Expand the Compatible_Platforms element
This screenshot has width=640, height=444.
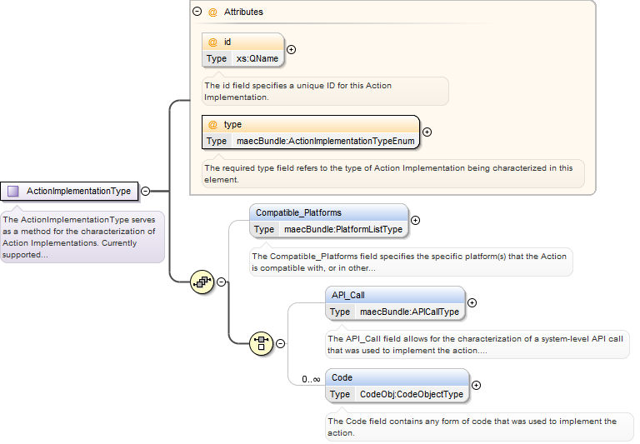point(415,221)
